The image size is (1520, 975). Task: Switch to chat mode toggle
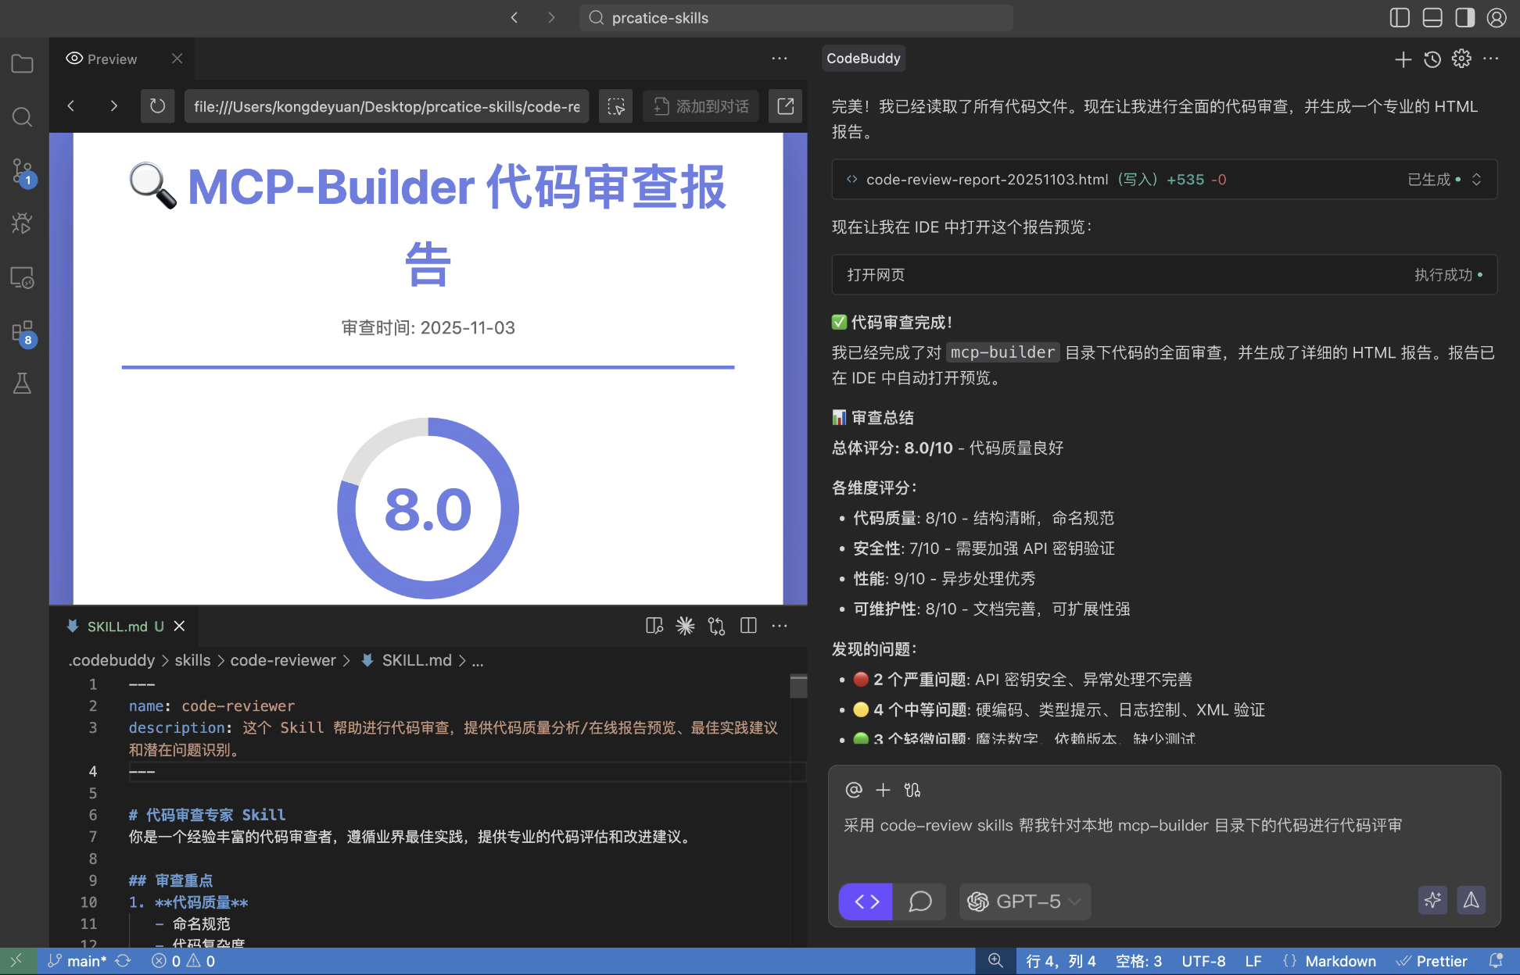(920, 902)
